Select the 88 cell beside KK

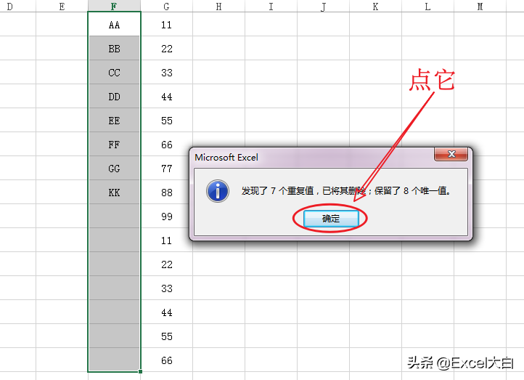[166, 193]
